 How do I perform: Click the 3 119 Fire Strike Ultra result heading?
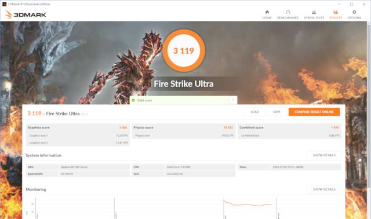pyautogui.click(x=58, y=114)
